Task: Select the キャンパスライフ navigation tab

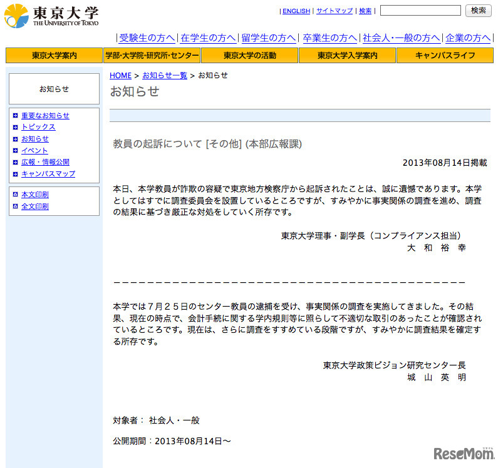Action: click(445, 55)
